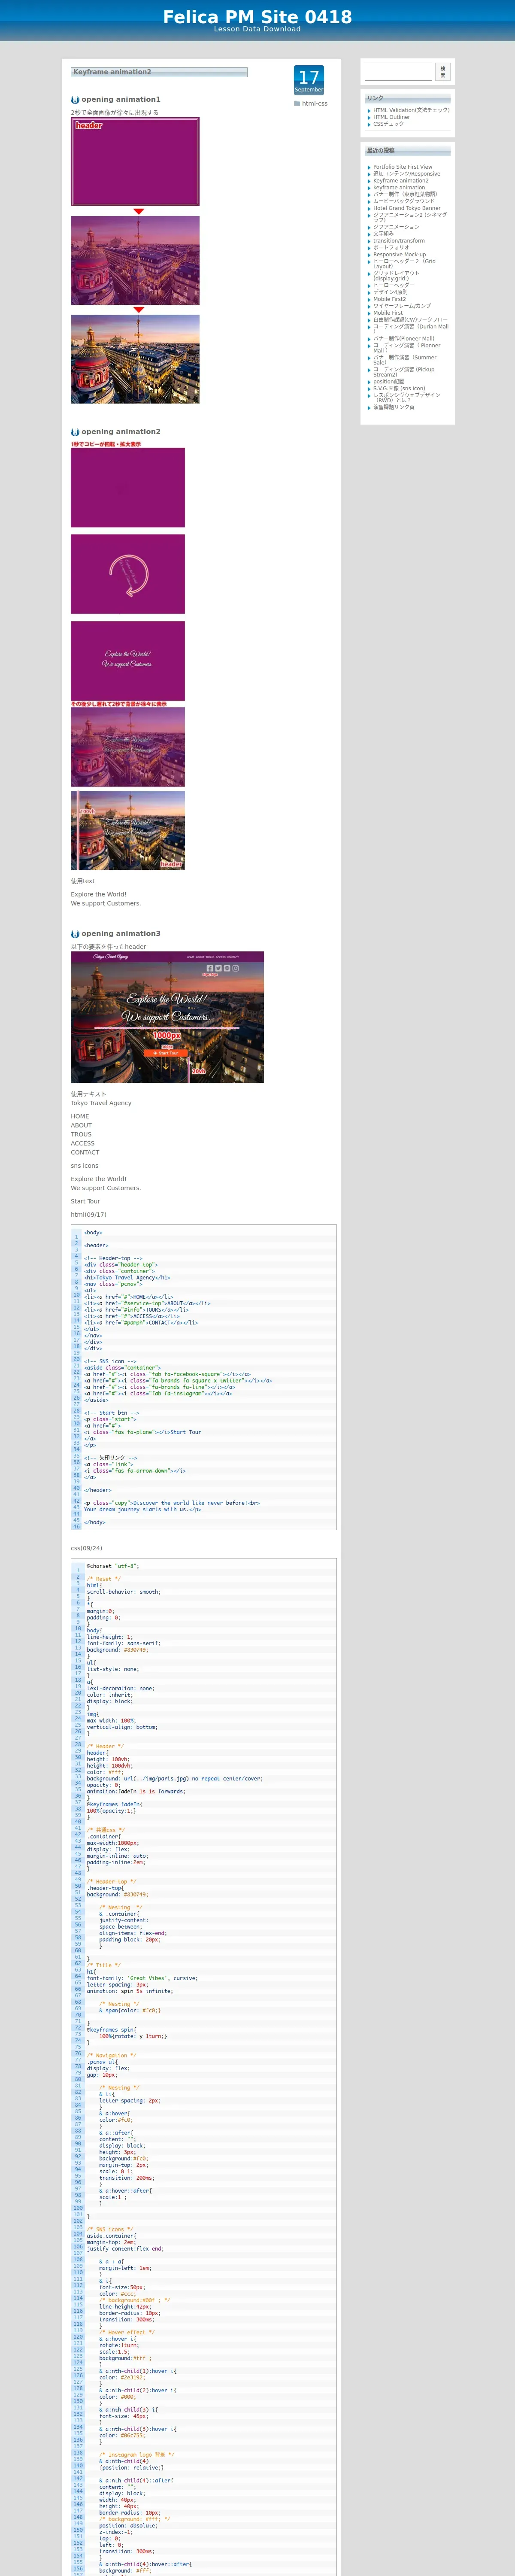
Task: Open Keyframe animation2 in recent posts
Action: pos(400,181)
